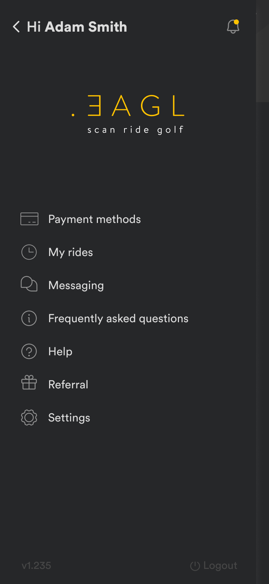Open the notifications bell
Image resolution: width=269 pixels, height=584 pixels.
[233, 27]
